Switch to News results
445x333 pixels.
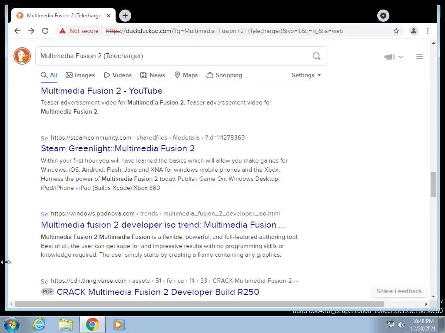click(x=153, y=75)
